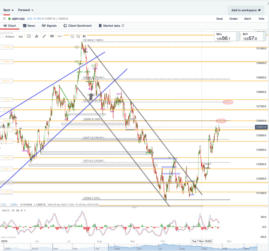
Task: Select the 12875.1 horizontal level label
Action: click(6, 81)
